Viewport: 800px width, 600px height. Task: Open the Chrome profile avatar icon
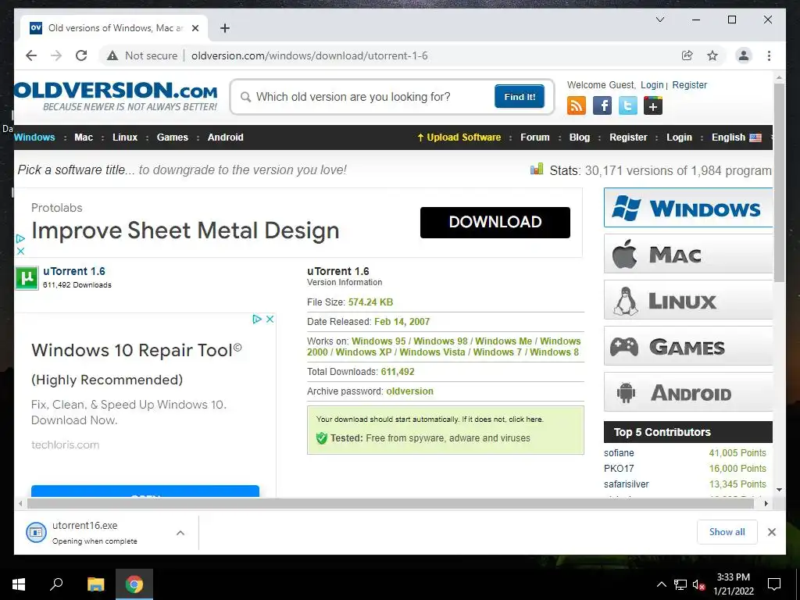(x=744, y=55)
